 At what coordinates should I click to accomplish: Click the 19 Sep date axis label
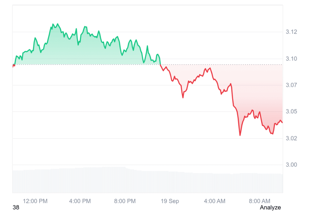click(170, 201)
